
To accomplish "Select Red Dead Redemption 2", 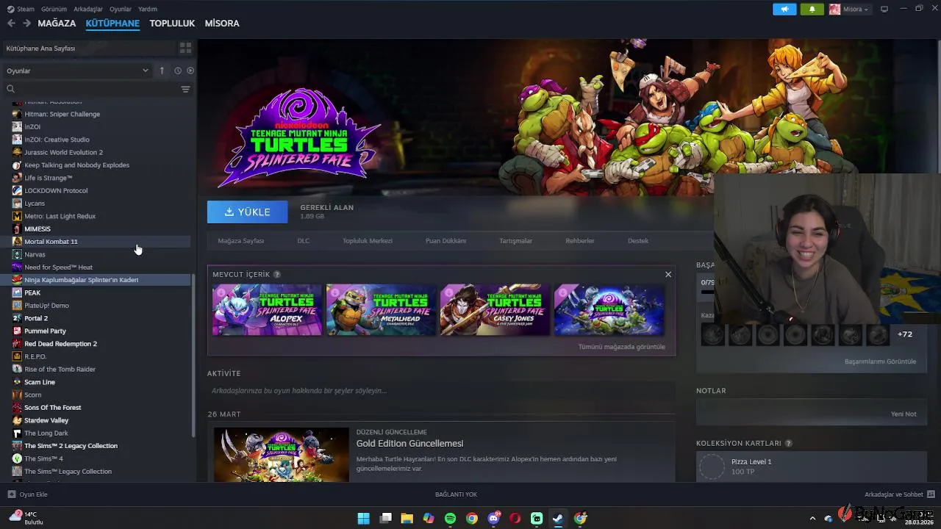I will 60,344.
